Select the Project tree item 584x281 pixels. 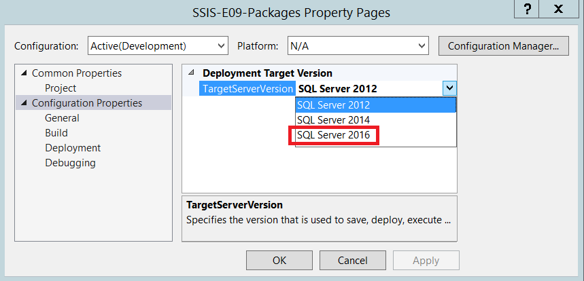pyautogui.click(x=61, y=88)
